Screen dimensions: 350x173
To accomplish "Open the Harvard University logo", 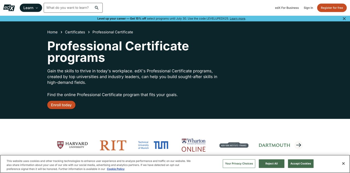I will click(x=72, y=145).
